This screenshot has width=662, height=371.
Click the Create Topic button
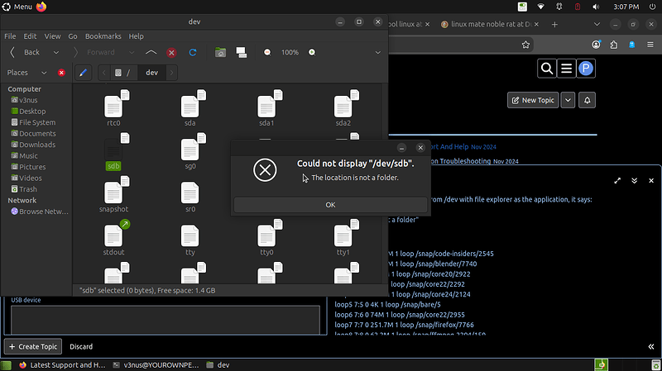pos(33,346)
